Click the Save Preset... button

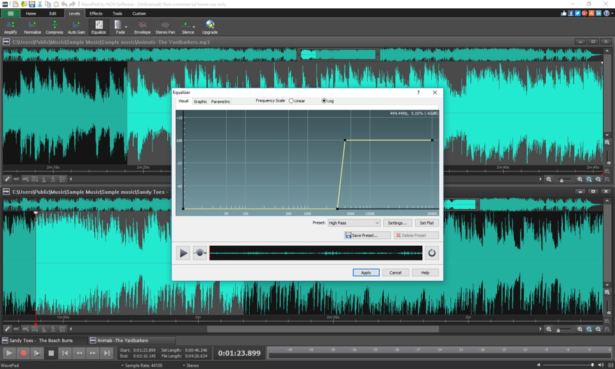[x=368, y=235]
